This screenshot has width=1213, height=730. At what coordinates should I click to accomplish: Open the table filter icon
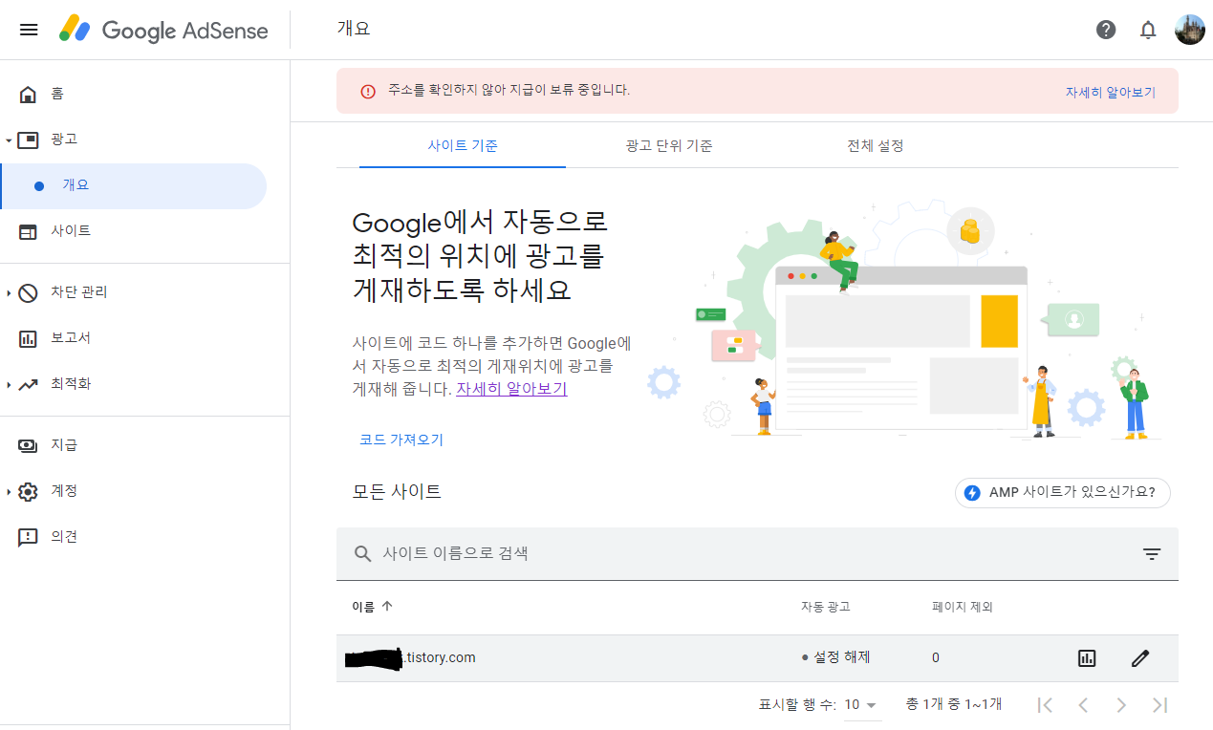pyautogui.click(x=1152, y=554)
